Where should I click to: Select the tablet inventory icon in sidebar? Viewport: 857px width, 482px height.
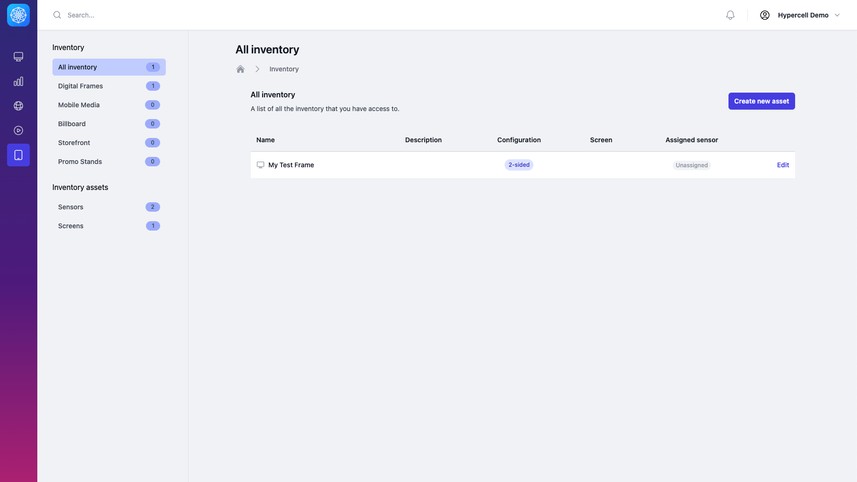click(x=18, y=155)
